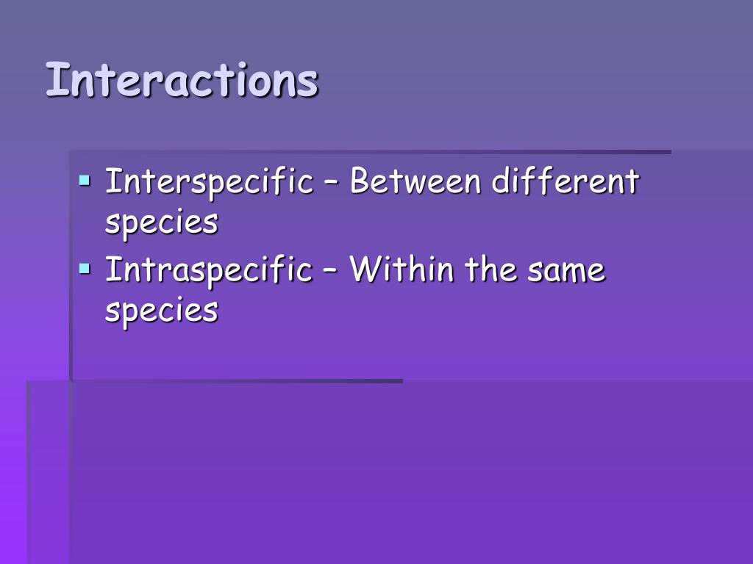Click the word different
Viewport: 753px width, 564px height.
565,181
